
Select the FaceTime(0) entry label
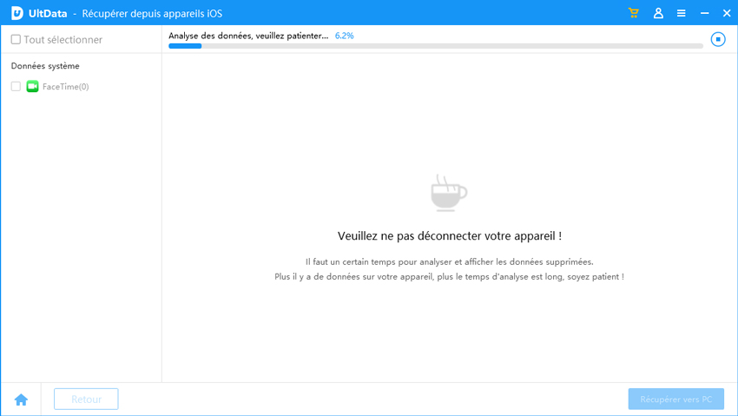(66, 87)
